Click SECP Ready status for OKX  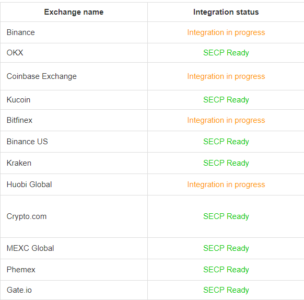point(226,53)
